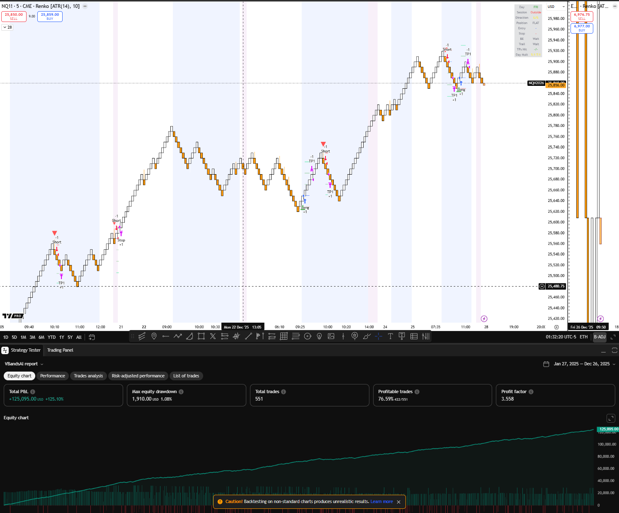The height and width of the screenshot is (513, 619).
Task: Click the rectangle shape drawing tool
Action: [201, 336]
